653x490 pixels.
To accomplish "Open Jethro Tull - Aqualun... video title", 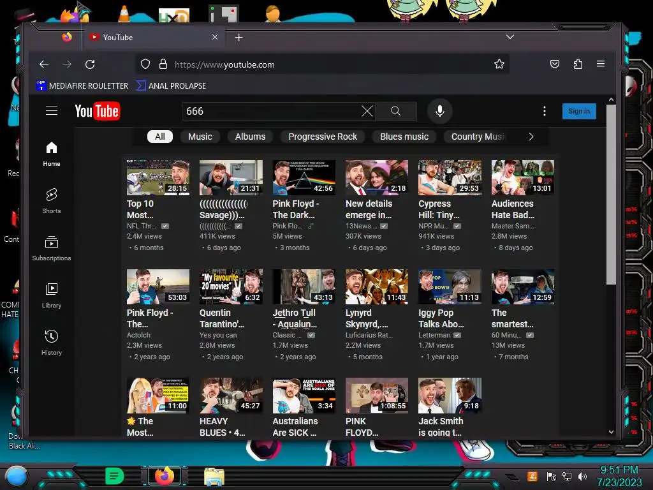I will pyautogui.click(x=295, y=318).
